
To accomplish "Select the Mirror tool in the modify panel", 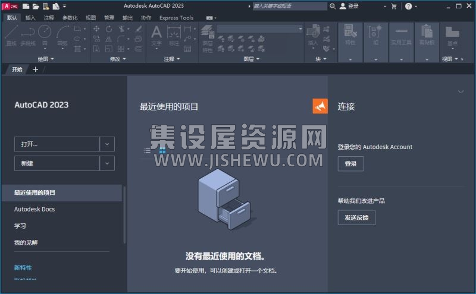I will point(109,39).
